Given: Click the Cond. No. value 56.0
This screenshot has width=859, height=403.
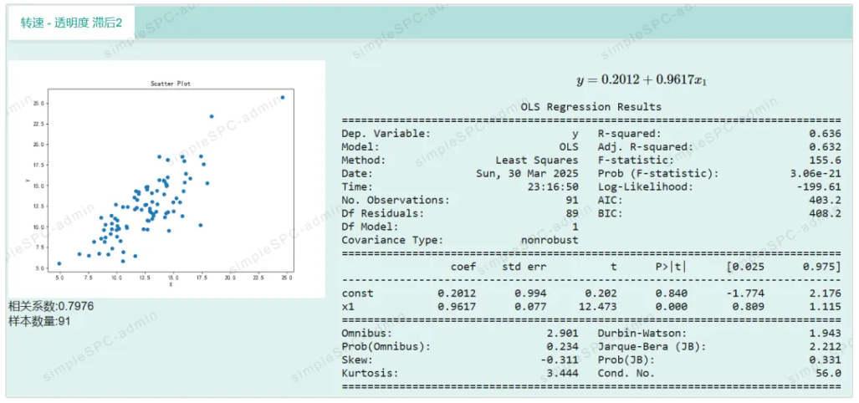Looking at the screenshot, I should point(828,374).
